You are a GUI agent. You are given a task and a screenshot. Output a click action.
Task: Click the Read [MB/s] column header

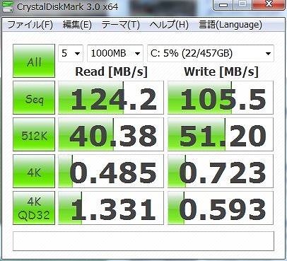[x=111, y=71]
